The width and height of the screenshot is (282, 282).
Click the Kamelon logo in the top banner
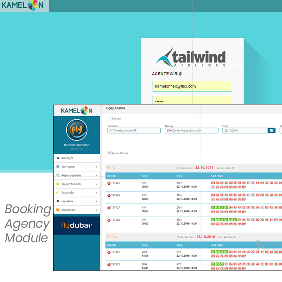pos(23,5)
